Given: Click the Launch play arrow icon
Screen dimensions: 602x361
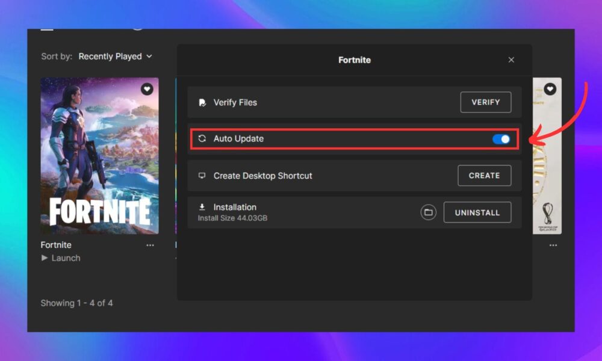Looking at the screenshot, I should pyautogui.click(x=45, y=258).
